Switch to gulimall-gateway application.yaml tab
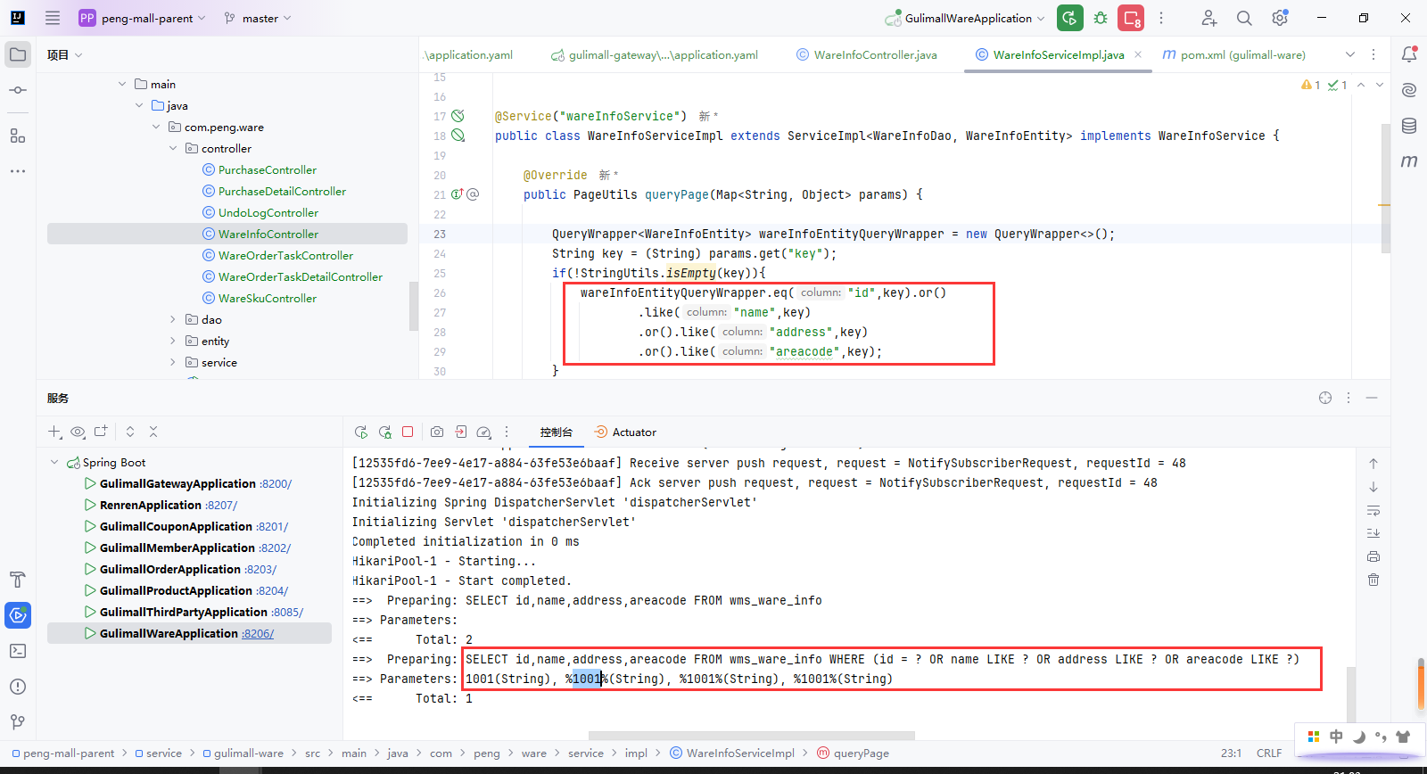1427x774 pixels. coord(655,54)
